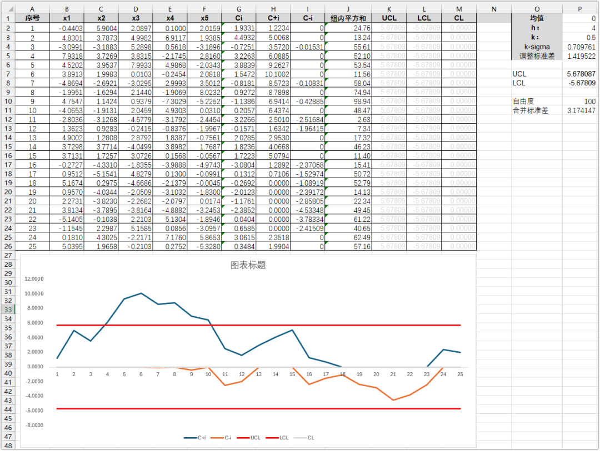Click the LCL legend entry

pos(277,438)
